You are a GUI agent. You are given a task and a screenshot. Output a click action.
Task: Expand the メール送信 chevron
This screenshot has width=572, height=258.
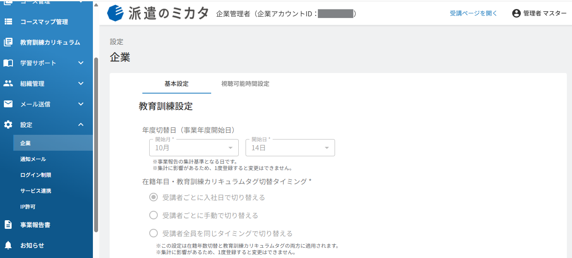pos(81,104)
